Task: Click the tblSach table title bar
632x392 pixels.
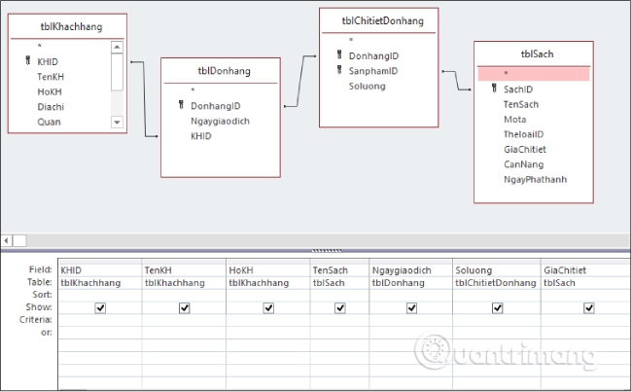Action: (x=534, y=54)
